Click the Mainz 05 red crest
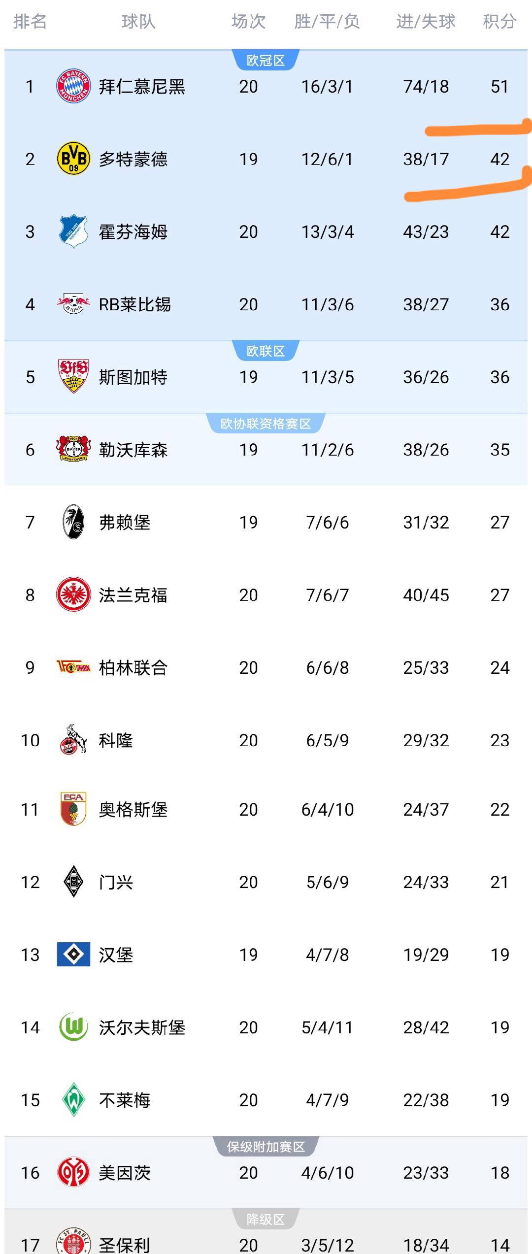The width and height of the screenshot is (532, 1254). click(73, 1172)
